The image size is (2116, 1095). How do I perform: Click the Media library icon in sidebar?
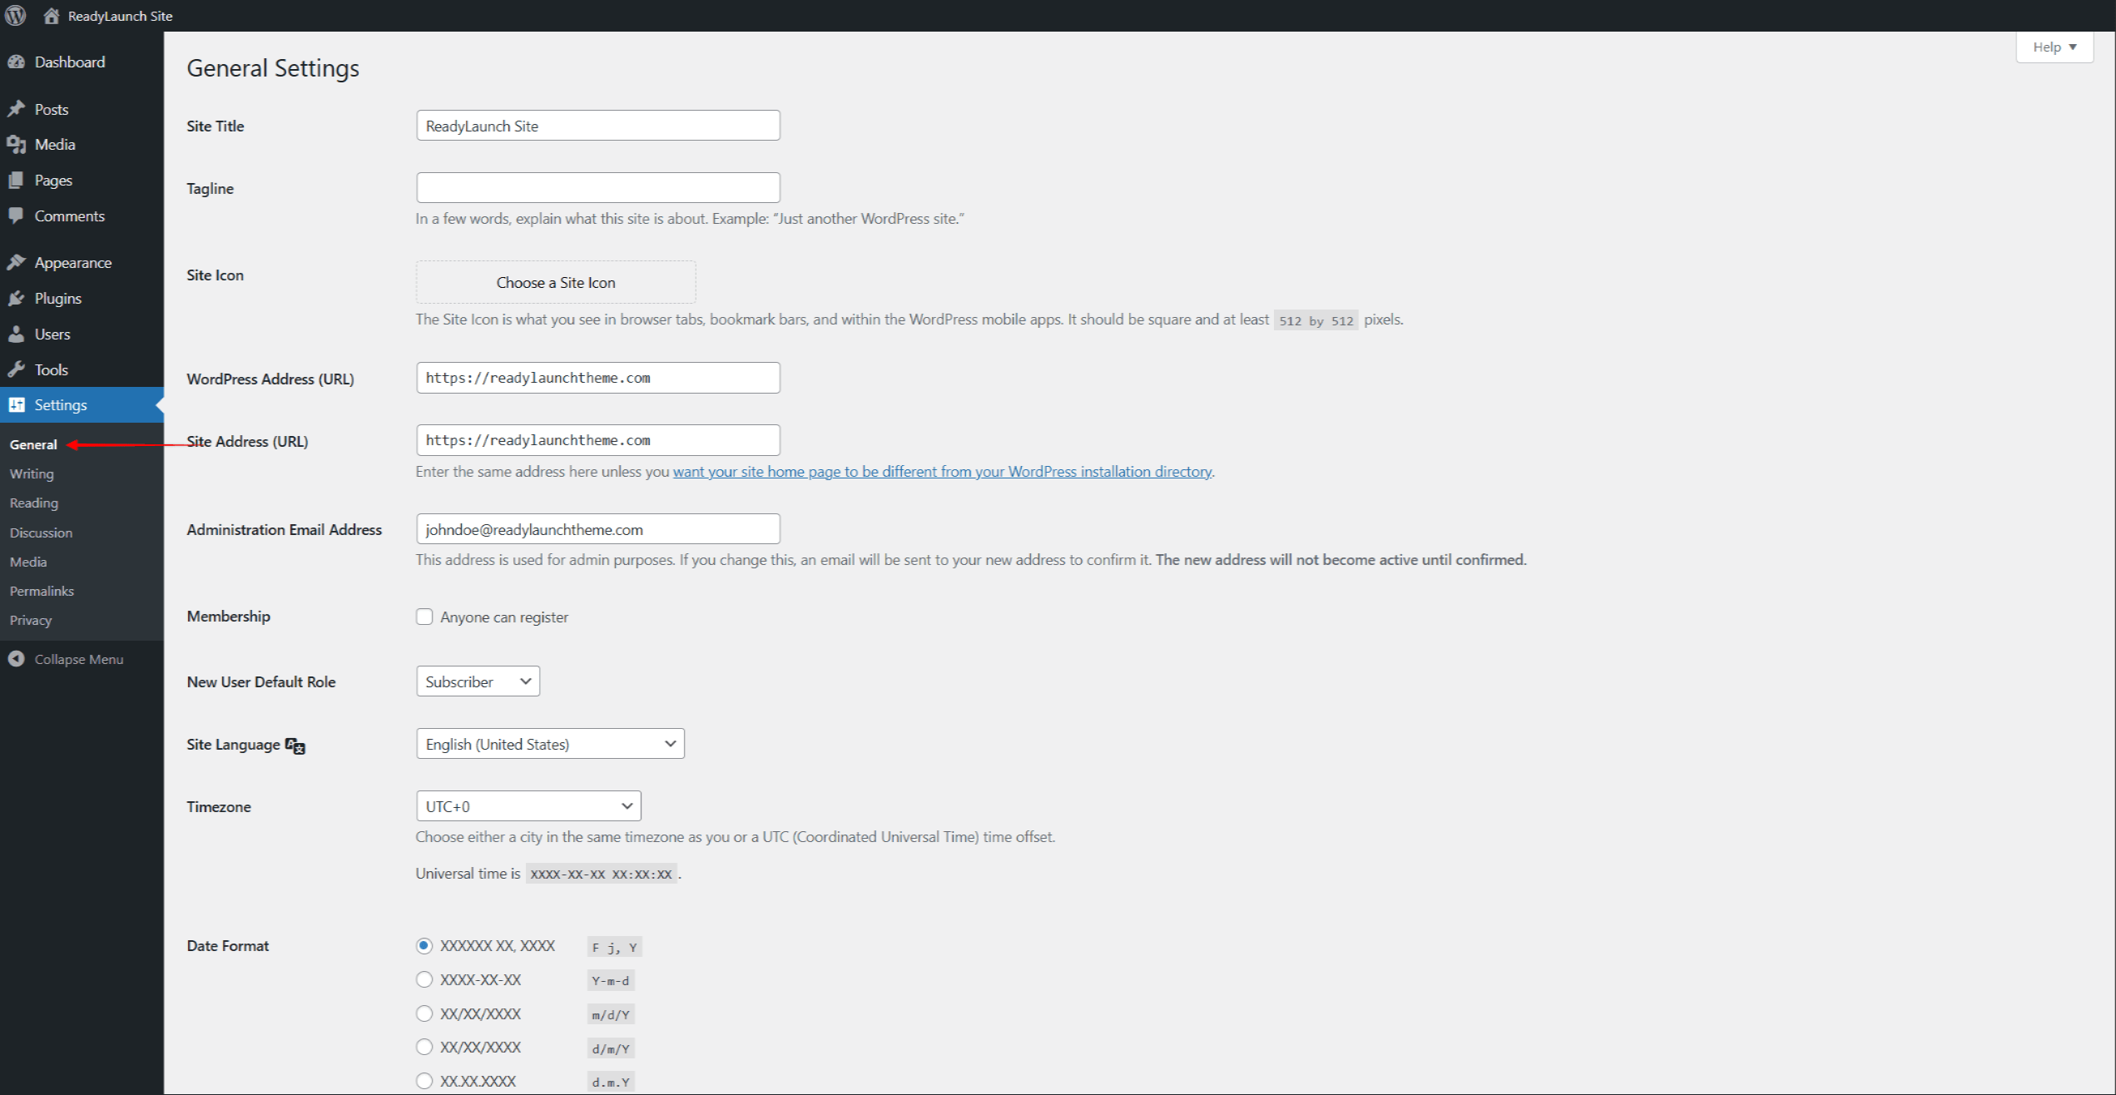tap(17, 145)
